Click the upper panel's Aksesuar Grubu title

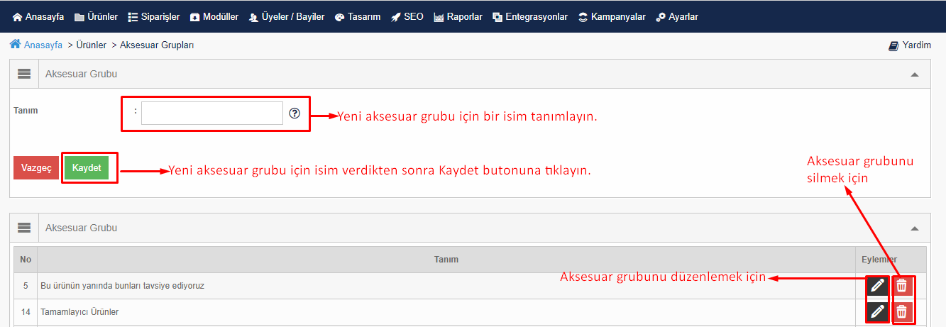[81, 74]
